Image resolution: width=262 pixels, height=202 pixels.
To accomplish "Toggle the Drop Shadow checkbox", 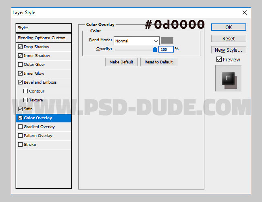I will pos(20,46).
